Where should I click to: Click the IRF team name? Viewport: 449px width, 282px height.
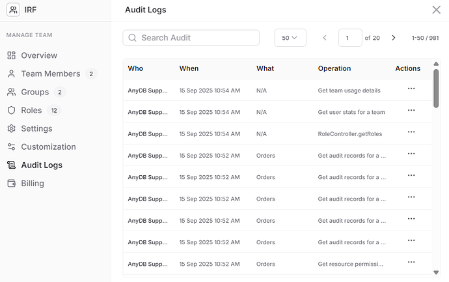[31, 10]
